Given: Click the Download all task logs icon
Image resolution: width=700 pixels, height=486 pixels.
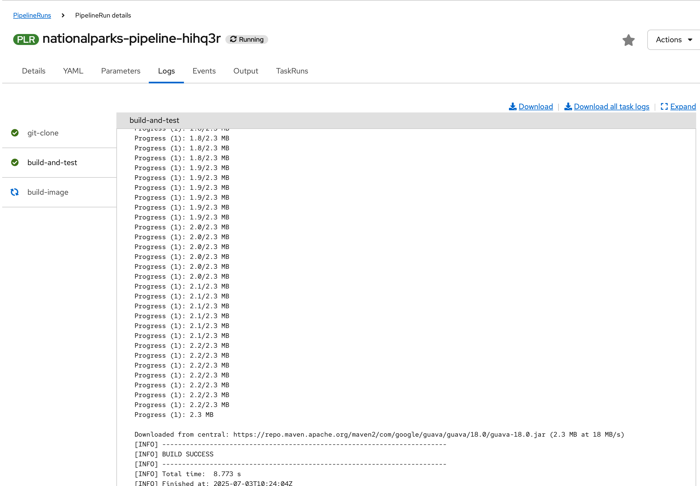Looking at the screenshot, I should 568,107.
